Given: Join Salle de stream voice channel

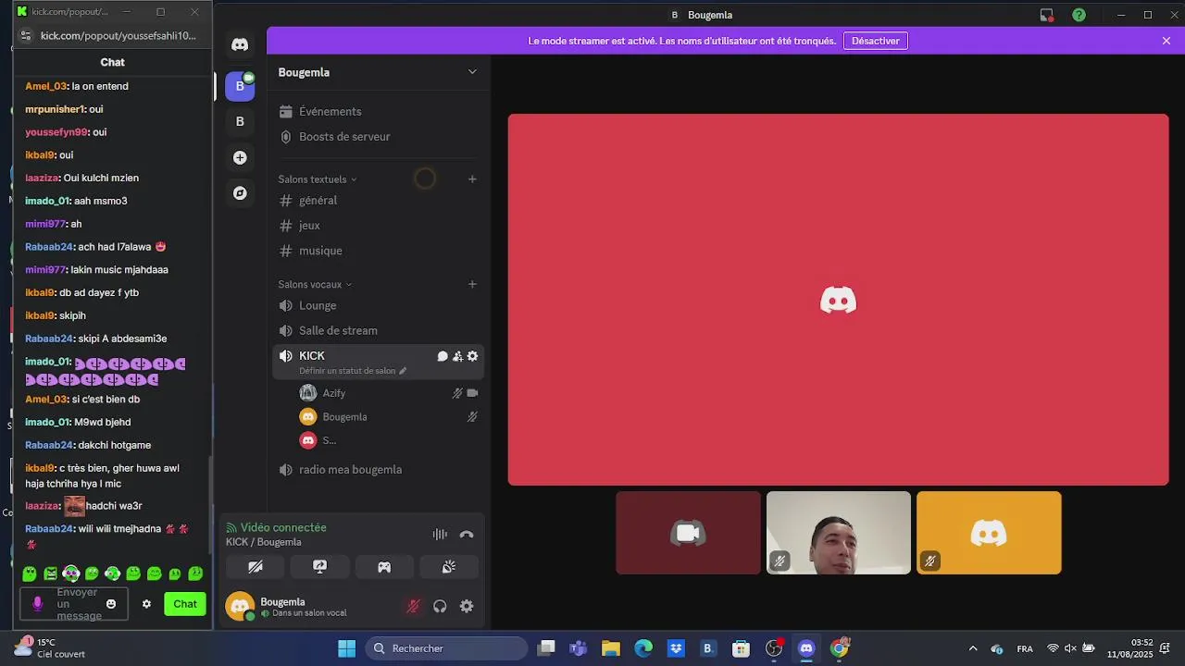Looking at the screenshot, I should tap(378, 330).
